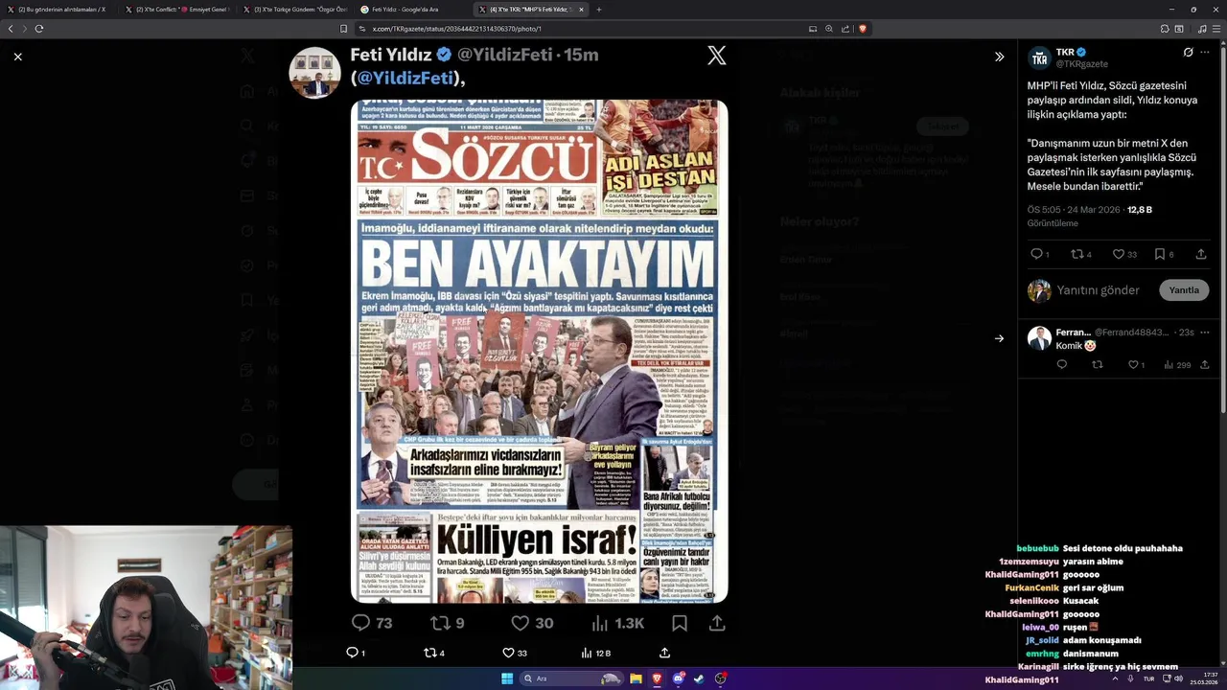The image size is (1227, 690).
Task: Bookmark the tweet in the image
Action: pyautogui.click(x=680, y=623)
